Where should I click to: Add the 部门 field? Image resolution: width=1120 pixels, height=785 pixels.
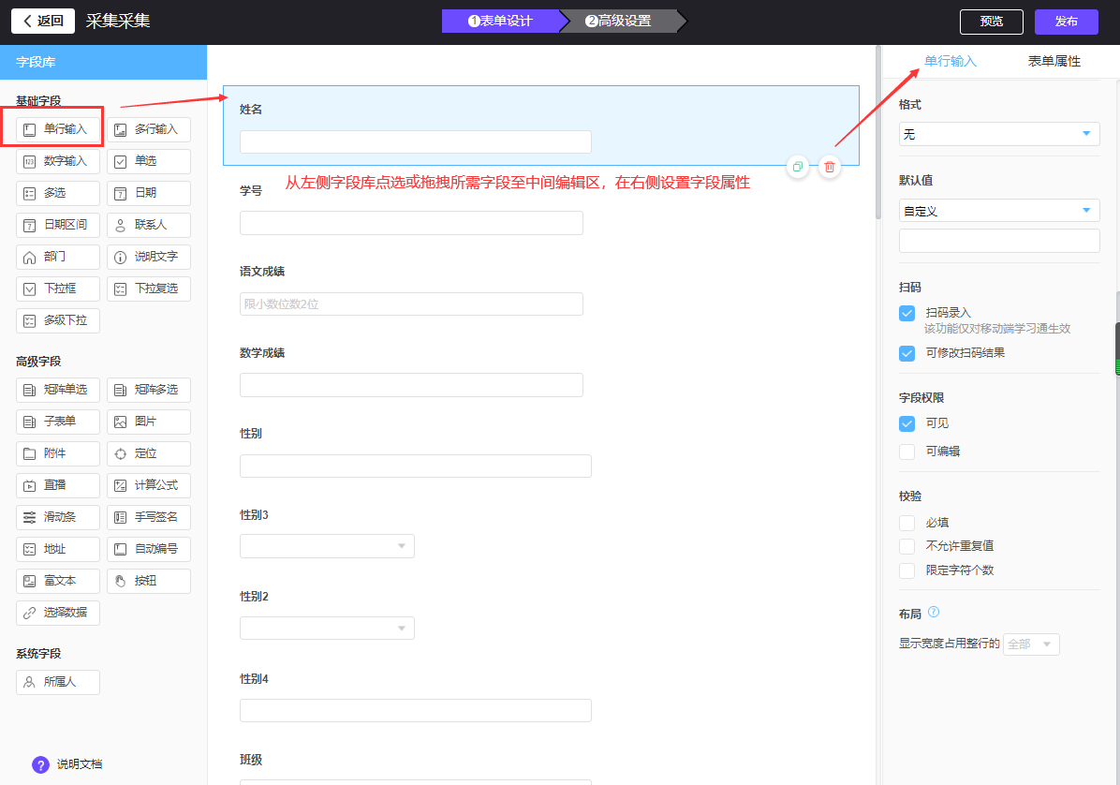coord(58,258)
